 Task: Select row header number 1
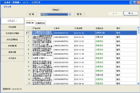pos(29,33)
